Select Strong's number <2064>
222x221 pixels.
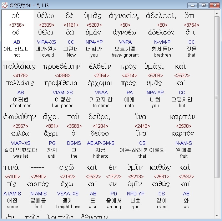101,75
